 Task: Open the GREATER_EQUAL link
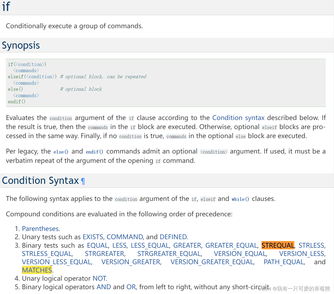tap(231, 245)
